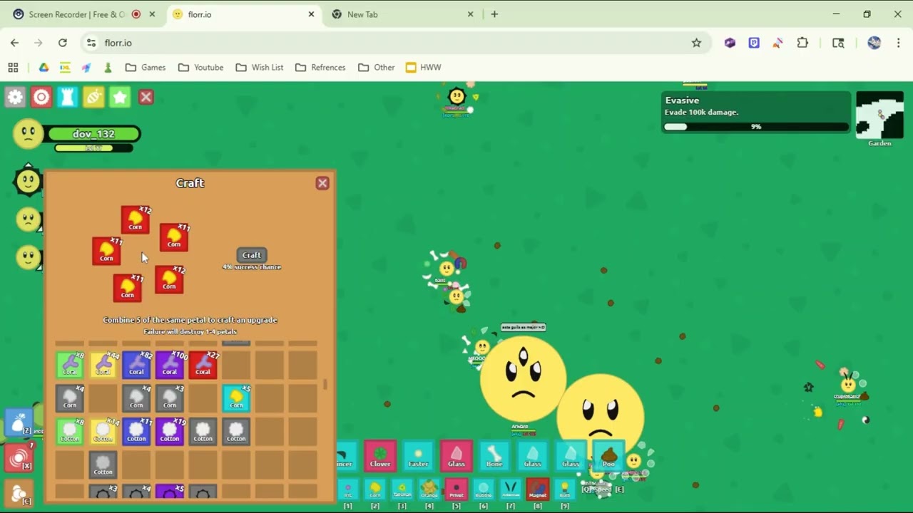Click the red target icon in toolbar
The width and height of the screenshot is (913, 513).
point(41,97)
